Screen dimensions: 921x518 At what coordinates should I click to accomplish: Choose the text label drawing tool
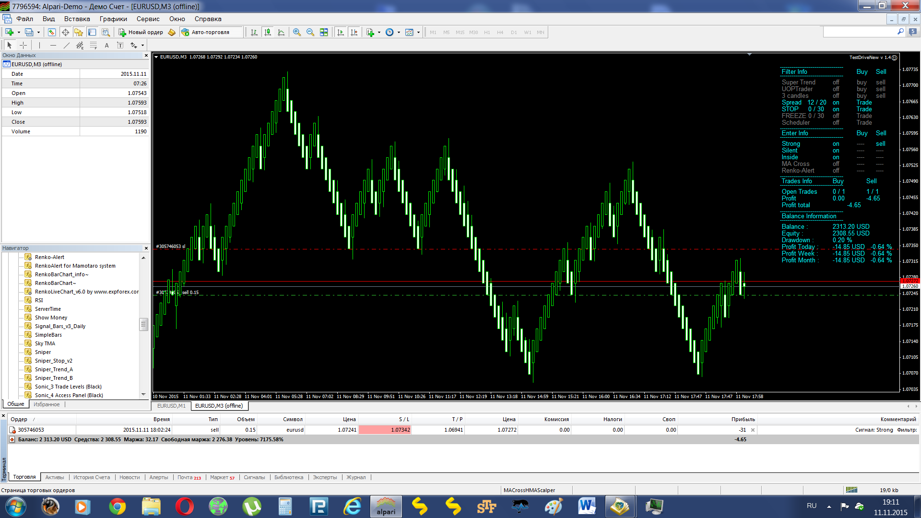(106, 45)
